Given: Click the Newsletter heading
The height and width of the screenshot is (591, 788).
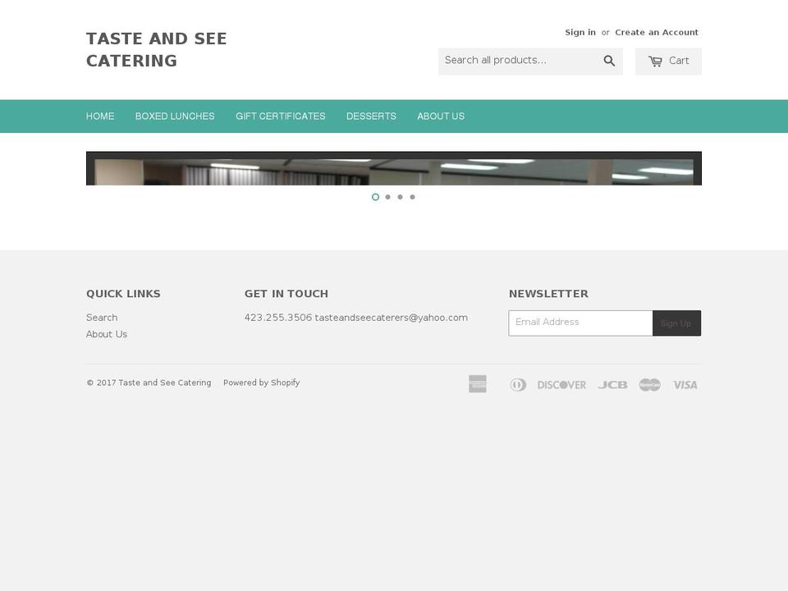Looking at the screenshot, I should coord(548,294).
